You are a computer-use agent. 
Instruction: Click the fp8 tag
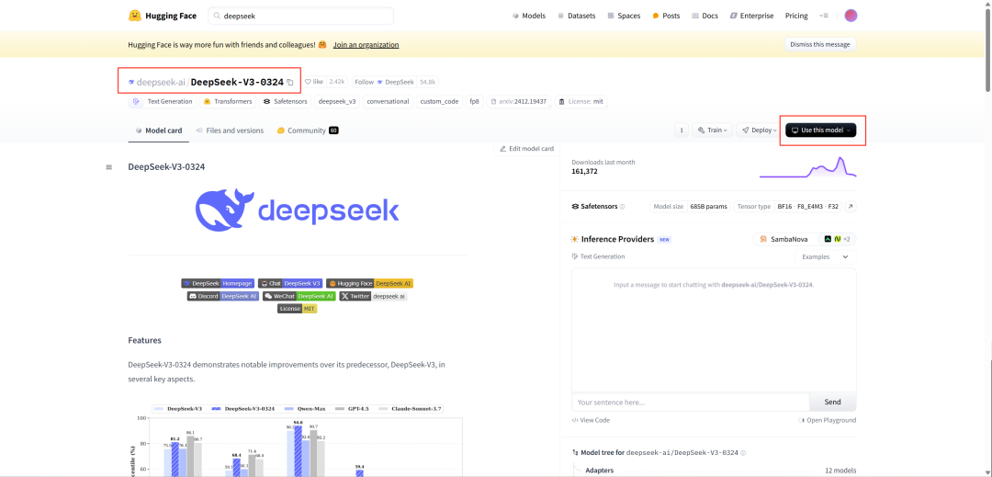coord(474,101)
